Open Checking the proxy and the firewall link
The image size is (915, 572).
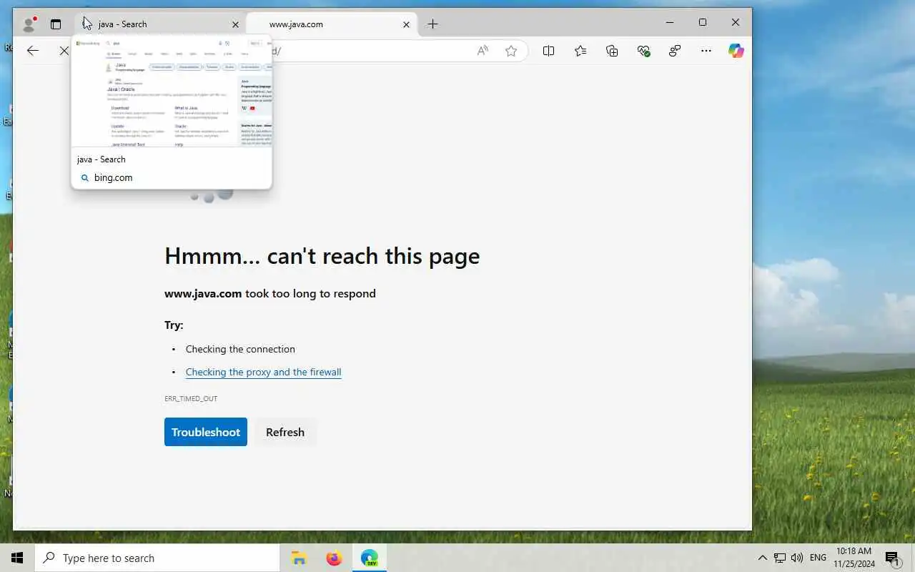click(x=263, y=372)
